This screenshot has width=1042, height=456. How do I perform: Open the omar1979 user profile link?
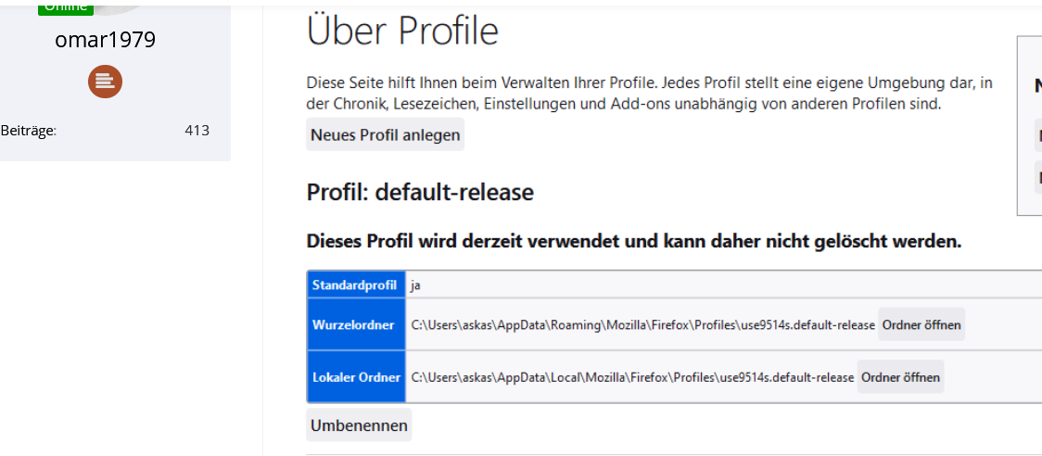coord(105,40)
